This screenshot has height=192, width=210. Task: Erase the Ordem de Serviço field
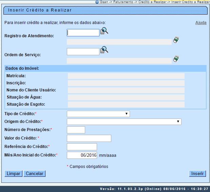point(176,59)
